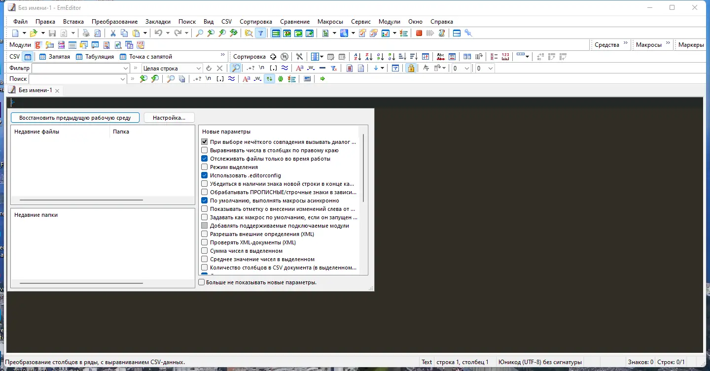Click the magnifier Find icon in main toolbar
The image size is (710, 371).
click(199, 33)
